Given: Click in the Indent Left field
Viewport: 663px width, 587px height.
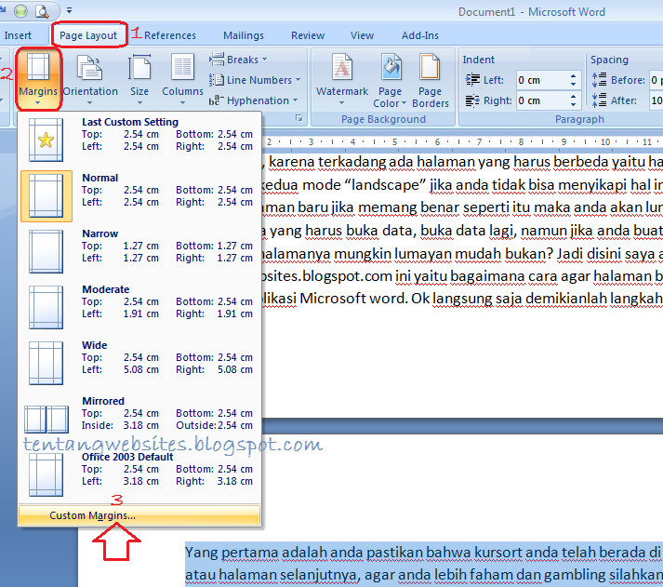Looking at the screenshot, I should point(542,80).
